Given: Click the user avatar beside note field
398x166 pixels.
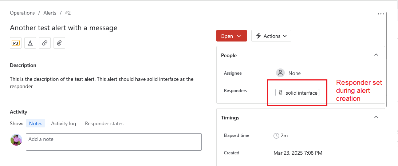Looking at the screenshot, I should pos(16,140).
